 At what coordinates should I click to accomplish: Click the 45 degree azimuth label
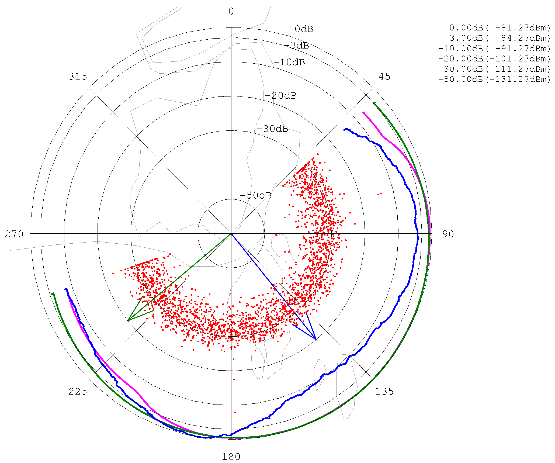tap(384, 77)
